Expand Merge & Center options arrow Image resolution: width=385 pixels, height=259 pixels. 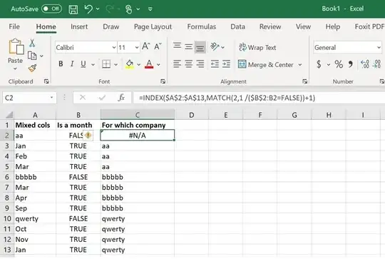(x=300, y=65)
